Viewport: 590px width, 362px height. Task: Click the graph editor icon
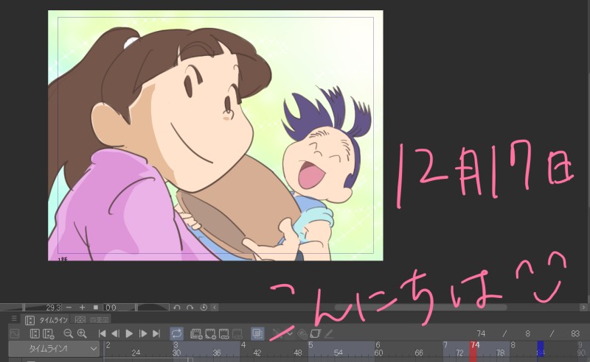(14, 333)
